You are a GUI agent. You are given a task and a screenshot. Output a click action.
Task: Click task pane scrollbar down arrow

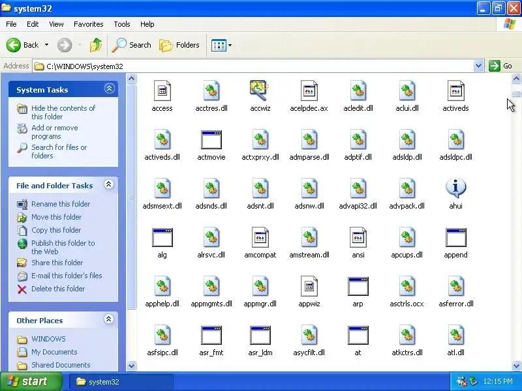click(x=132, y=366)
